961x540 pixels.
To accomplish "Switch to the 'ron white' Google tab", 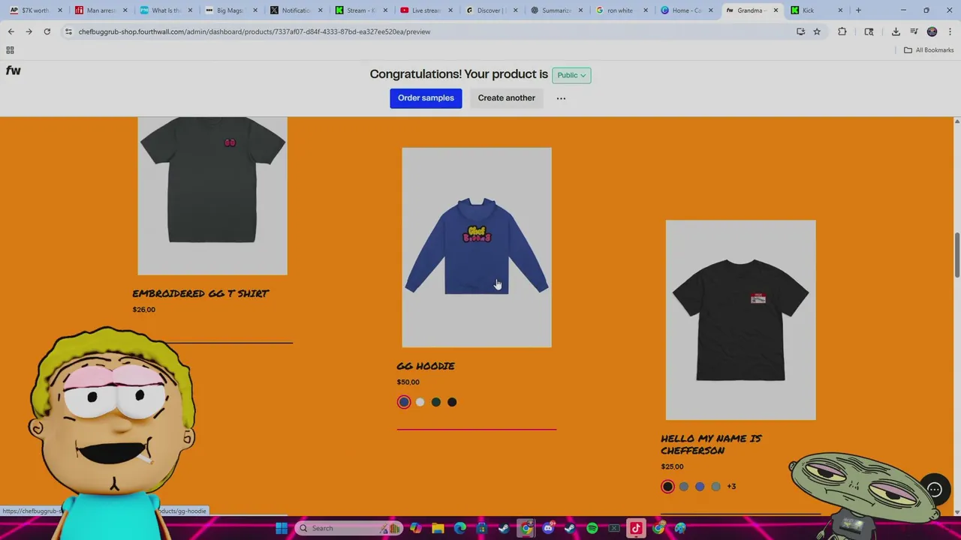I will pos(620,10).
